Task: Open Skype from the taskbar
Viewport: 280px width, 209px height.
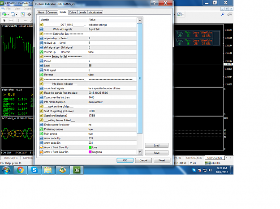Action: click(34, 170)
